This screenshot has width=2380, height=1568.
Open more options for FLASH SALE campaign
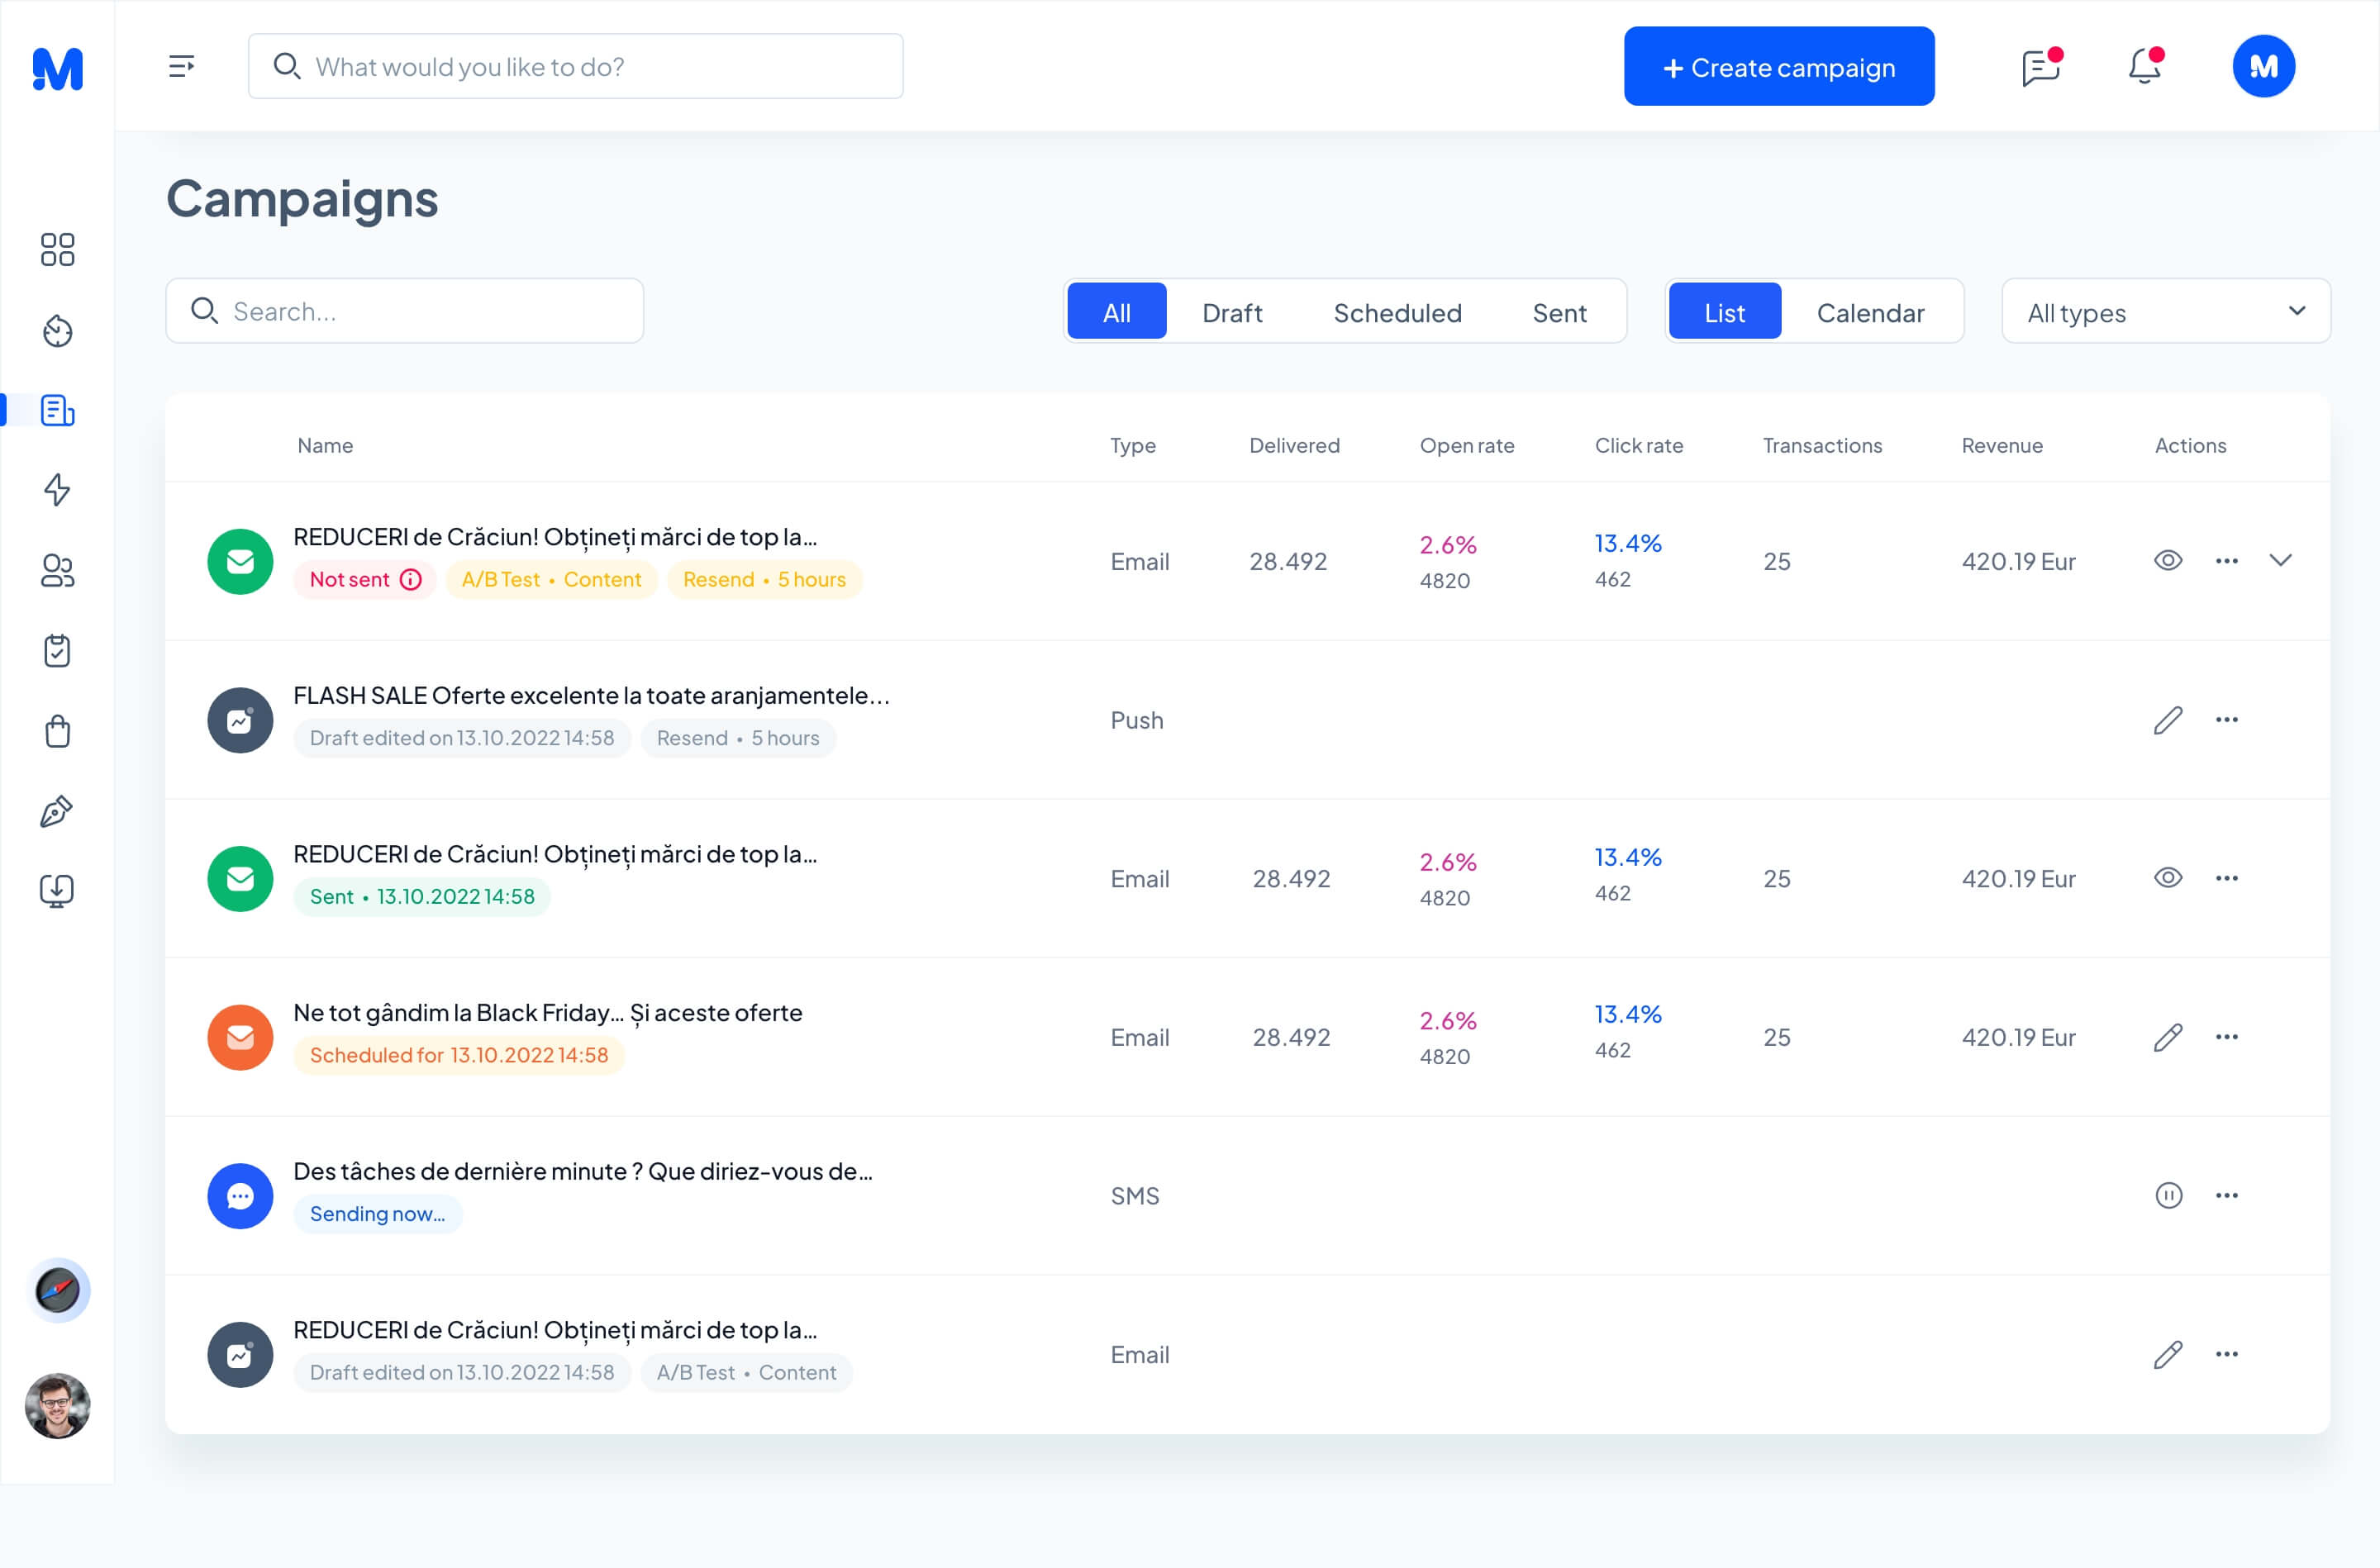pos(2227,720)
